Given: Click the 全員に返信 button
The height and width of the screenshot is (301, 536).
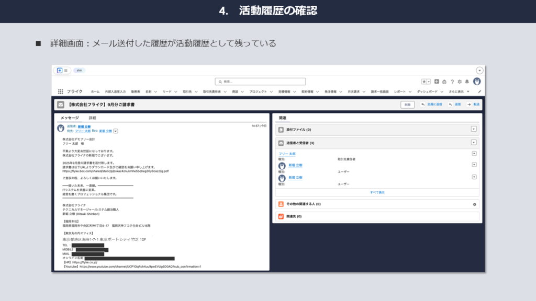Looking at the screenshot, I should point(431,105).
